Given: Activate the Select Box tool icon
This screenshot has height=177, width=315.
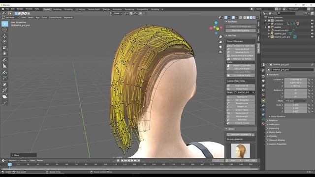Looking at the screenshot, I should tap(4, 24).
